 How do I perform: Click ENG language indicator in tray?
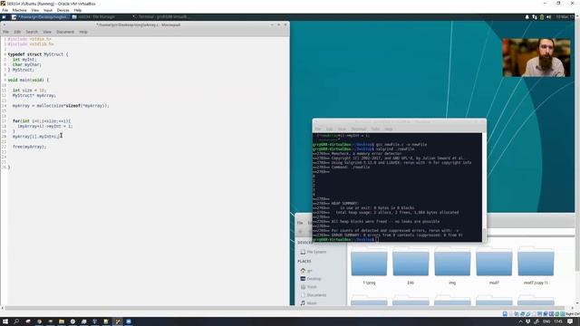coord(546,321)
